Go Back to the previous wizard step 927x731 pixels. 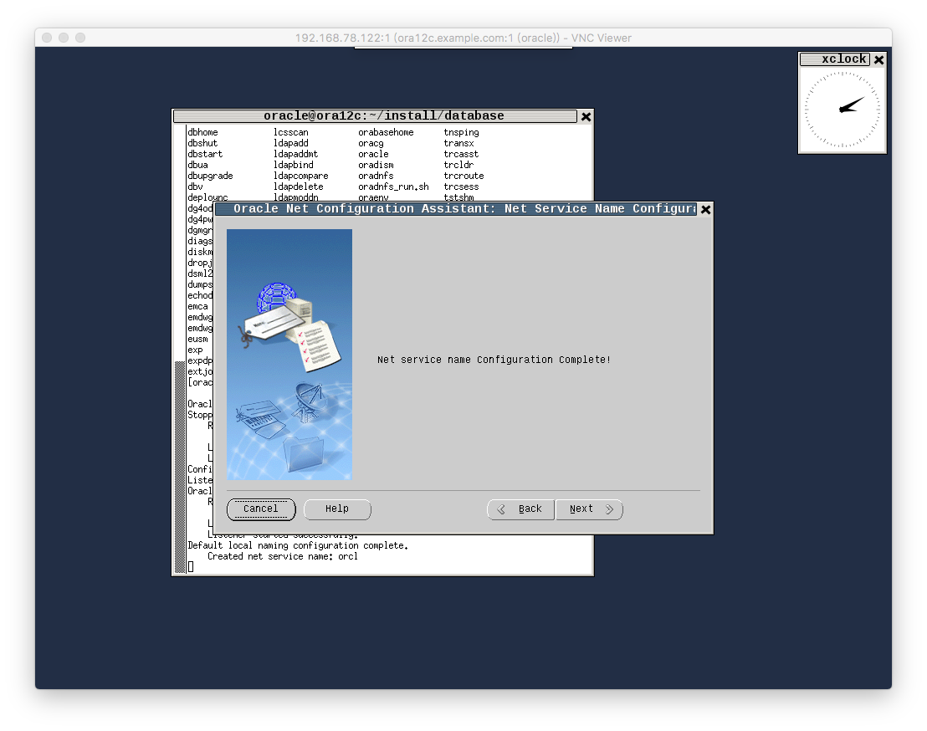521,509
